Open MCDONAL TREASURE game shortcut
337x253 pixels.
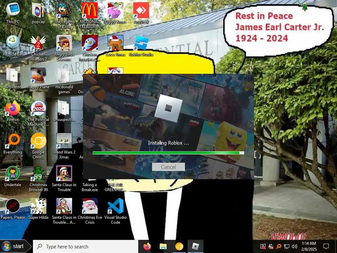click(x=90, y=15)
